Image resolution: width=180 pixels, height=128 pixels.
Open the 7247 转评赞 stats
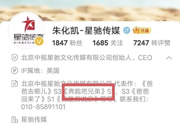pyautogui.click(x=152, y=43)
